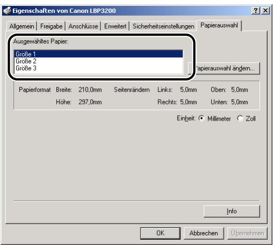
Task: Open the Allgemein tab
Action: [21, 26]
